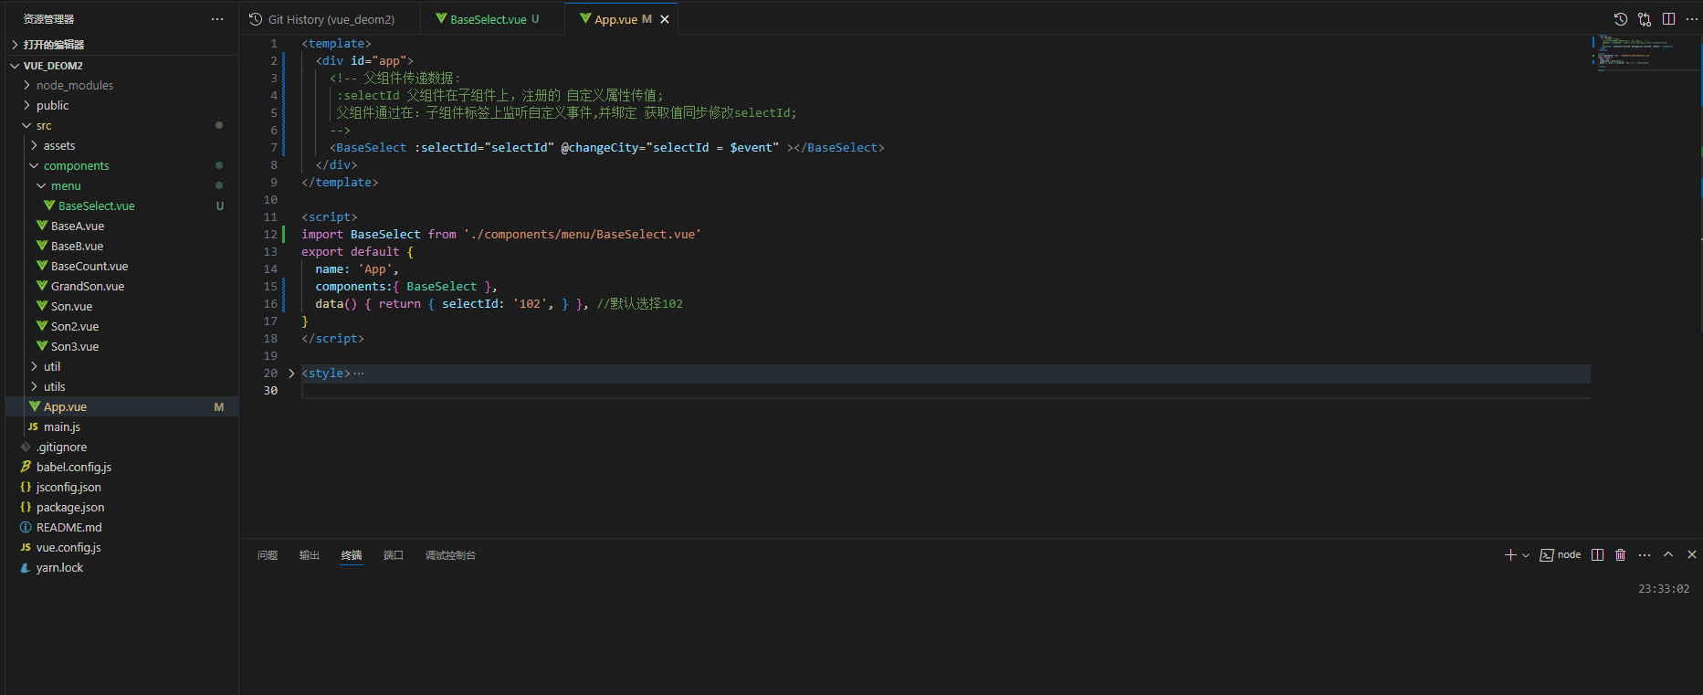This screenshot has width=1703, height=695.
Task: Open Son2.vue file
Action: pos(121,327)
